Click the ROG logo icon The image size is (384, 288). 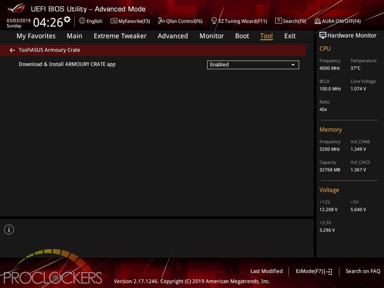16,9
